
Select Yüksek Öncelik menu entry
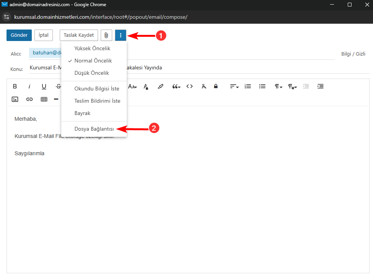(92, 48)
